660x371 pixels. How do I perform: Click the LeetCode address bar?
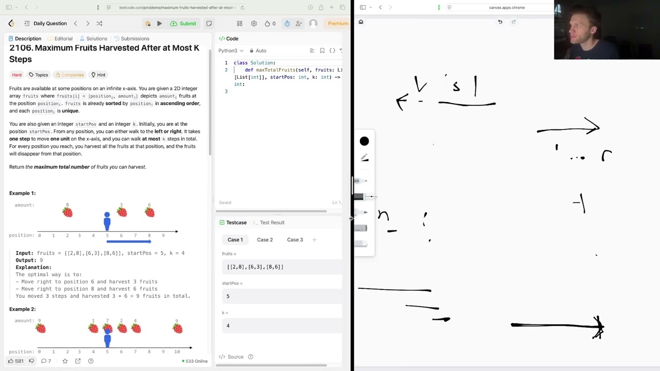tap(175, 7)
